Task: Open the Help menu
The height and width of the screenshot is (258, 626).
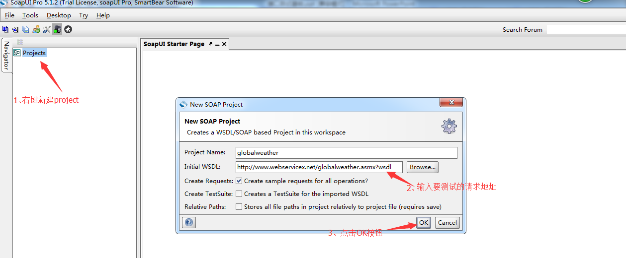Action: coord(103,15)
